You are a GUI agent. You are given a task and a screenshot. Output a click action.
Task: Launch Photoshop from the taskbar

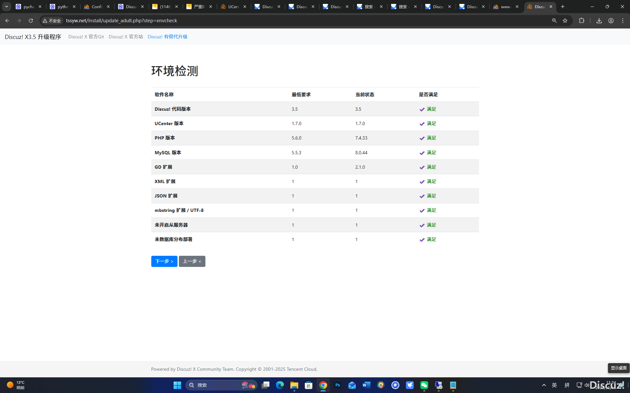pyautogui.click(x=338, y=385)
